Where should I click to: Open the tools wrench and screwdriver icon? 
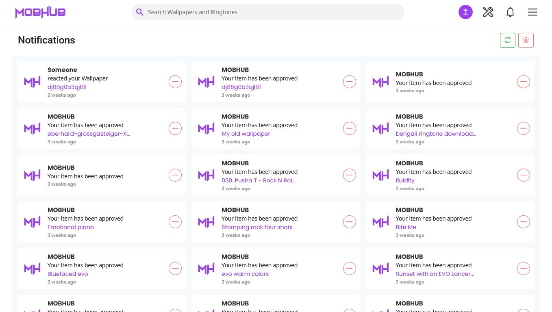click(488, 12)
